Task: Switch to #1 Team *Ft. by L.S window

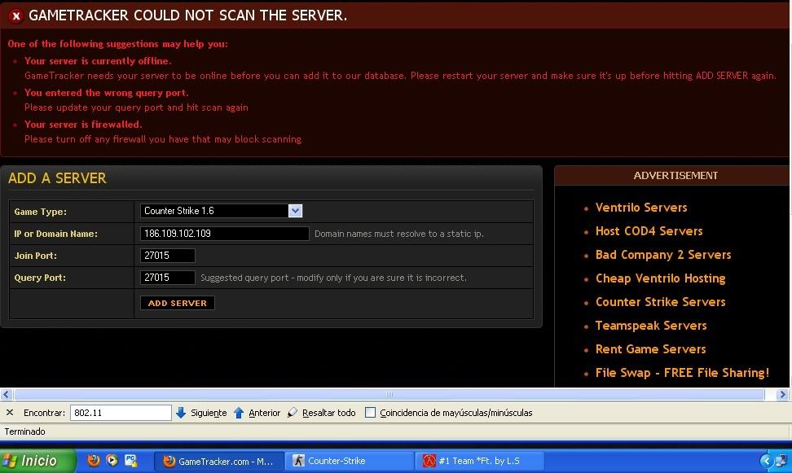Action: [x=479, y=461]
